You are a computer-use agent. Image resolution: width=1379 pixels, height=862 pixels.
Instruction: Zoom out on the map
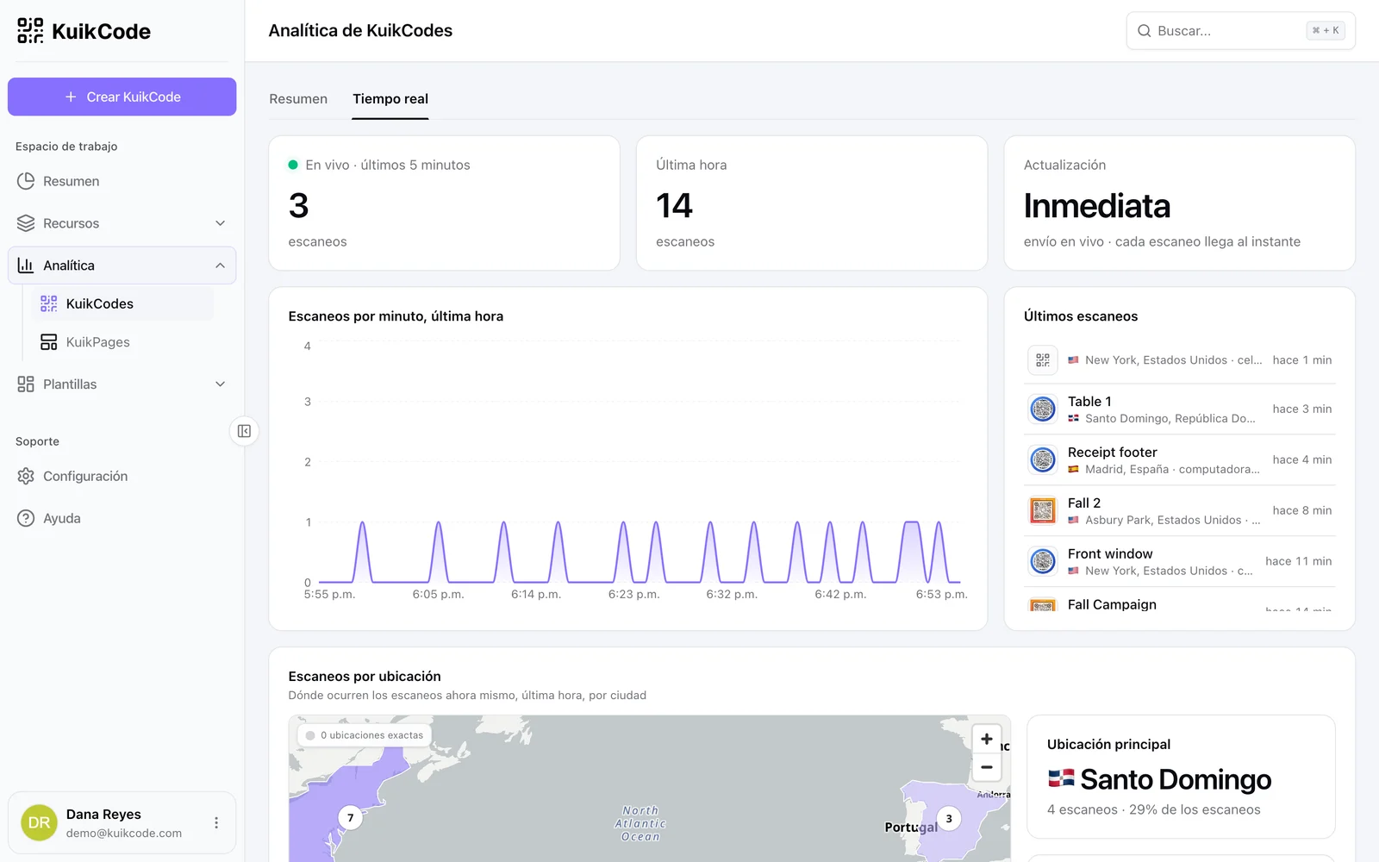click(987, 766)
